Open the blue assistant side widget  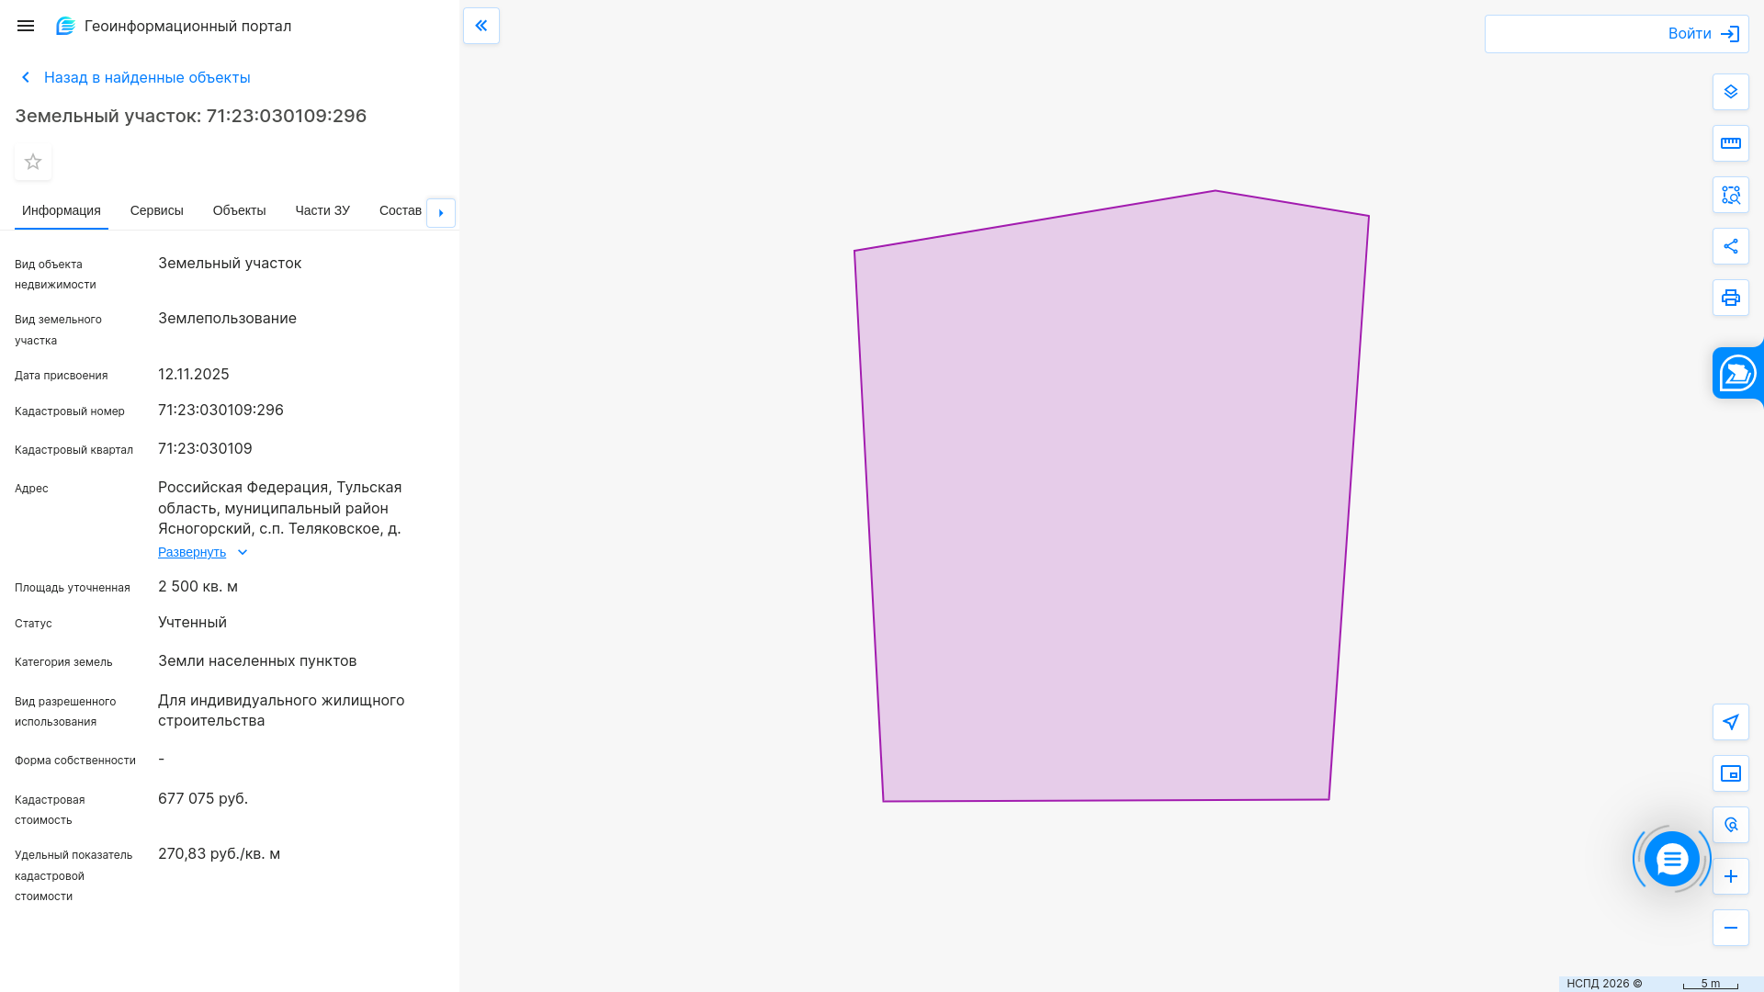(1738, 373)
